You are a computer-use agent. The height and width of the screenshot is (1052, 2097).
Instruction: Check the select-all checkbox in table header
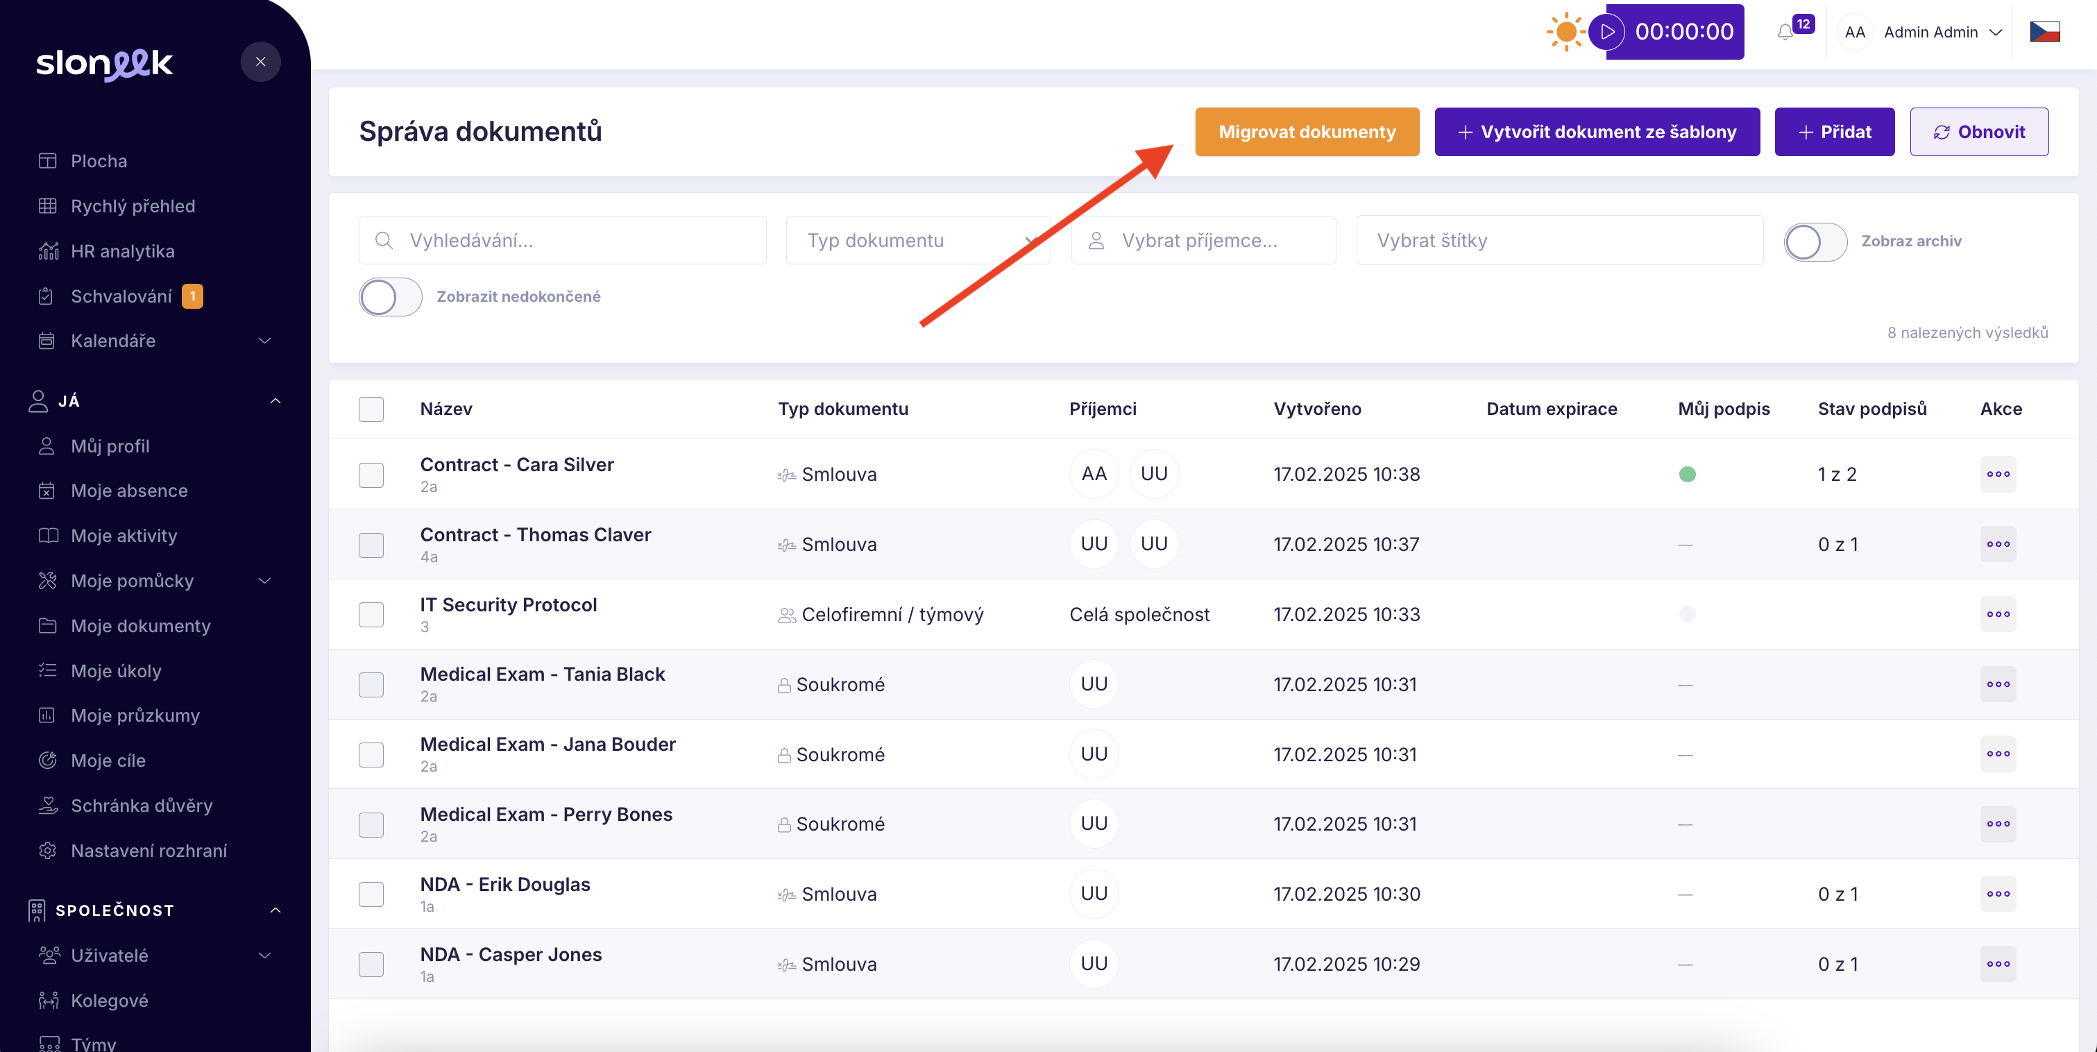tap(371, 409)
